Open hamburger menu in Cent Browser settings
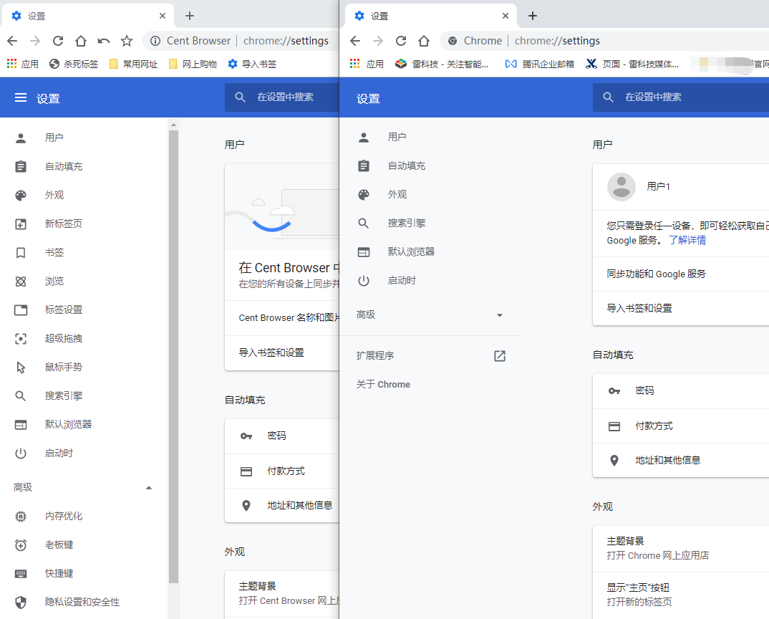This screenshot has height=619, width=769. (x=21, y=98)
